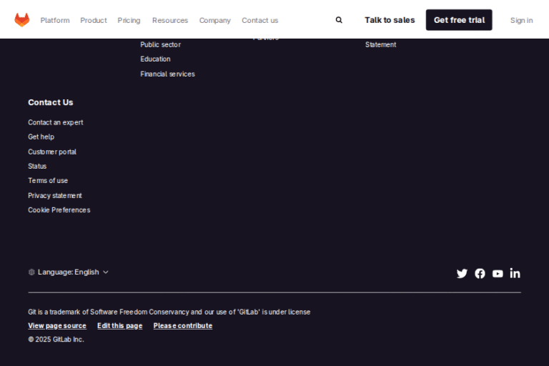Click the Sign in link
The image size is (549, 366).
(521, 20)
